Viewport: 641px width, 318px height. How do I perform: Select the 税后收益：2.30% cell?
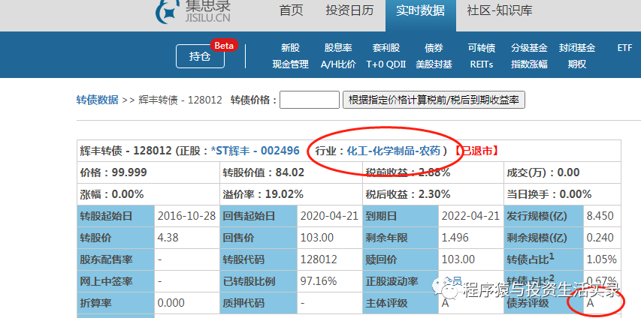tap(433, 194)
